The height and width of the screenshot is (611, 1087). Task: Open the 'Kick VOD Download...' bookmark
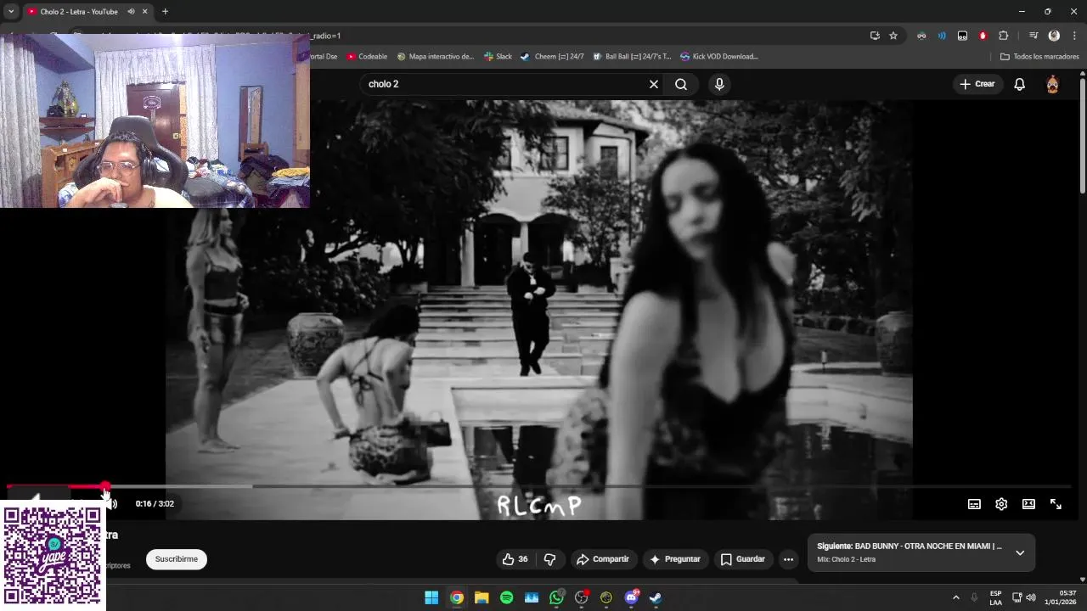click(719, 57)
